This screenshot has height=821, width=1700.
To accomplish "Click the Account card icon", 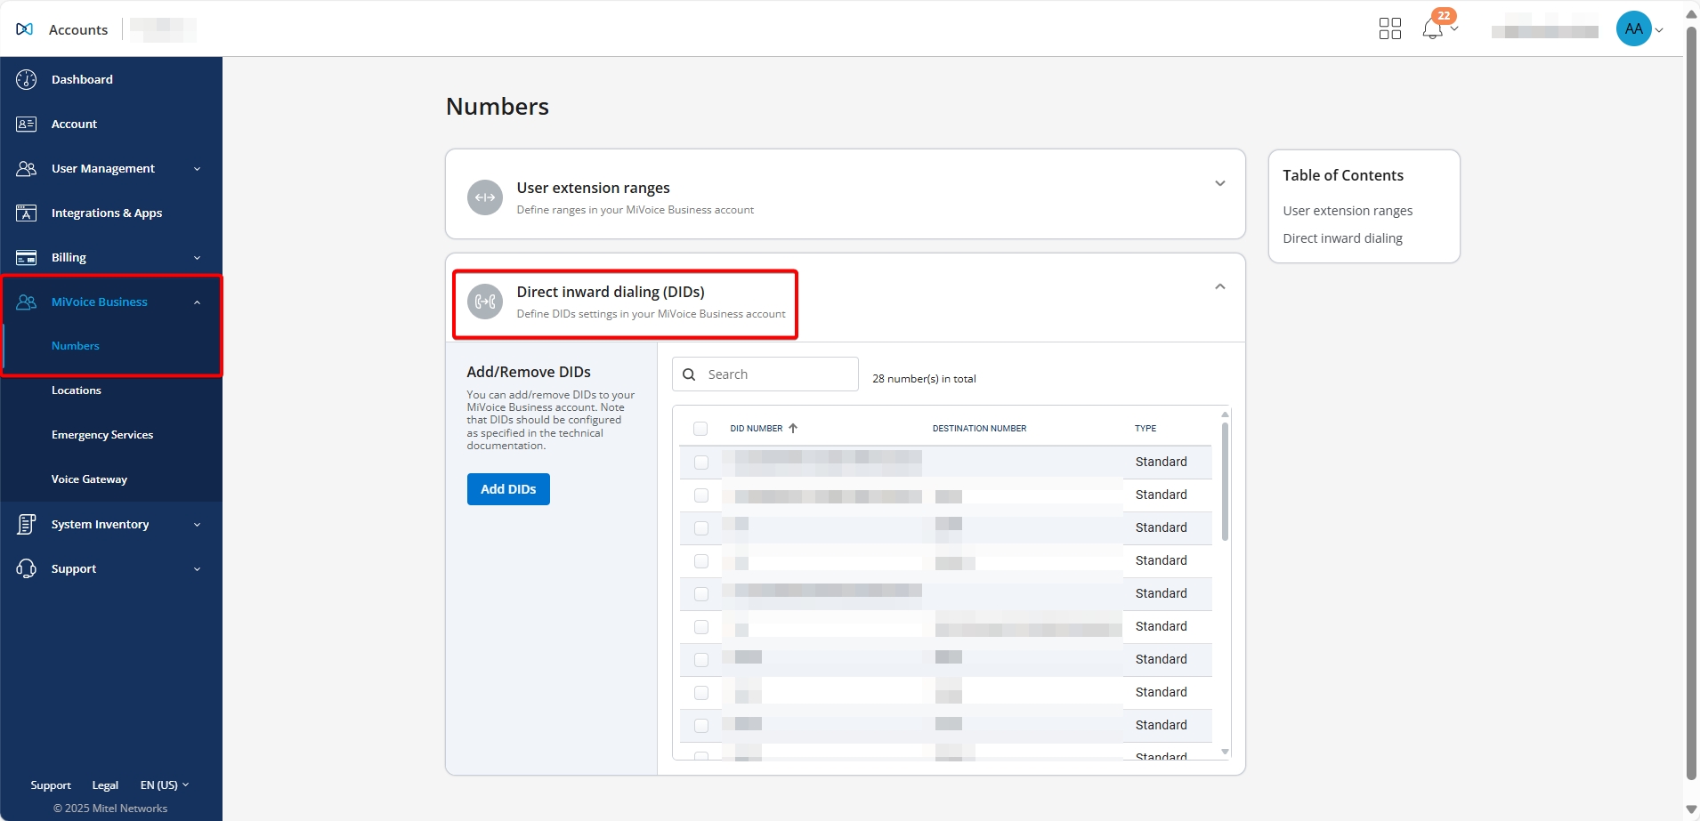I will pyautogui.click(x=27, y=124).
